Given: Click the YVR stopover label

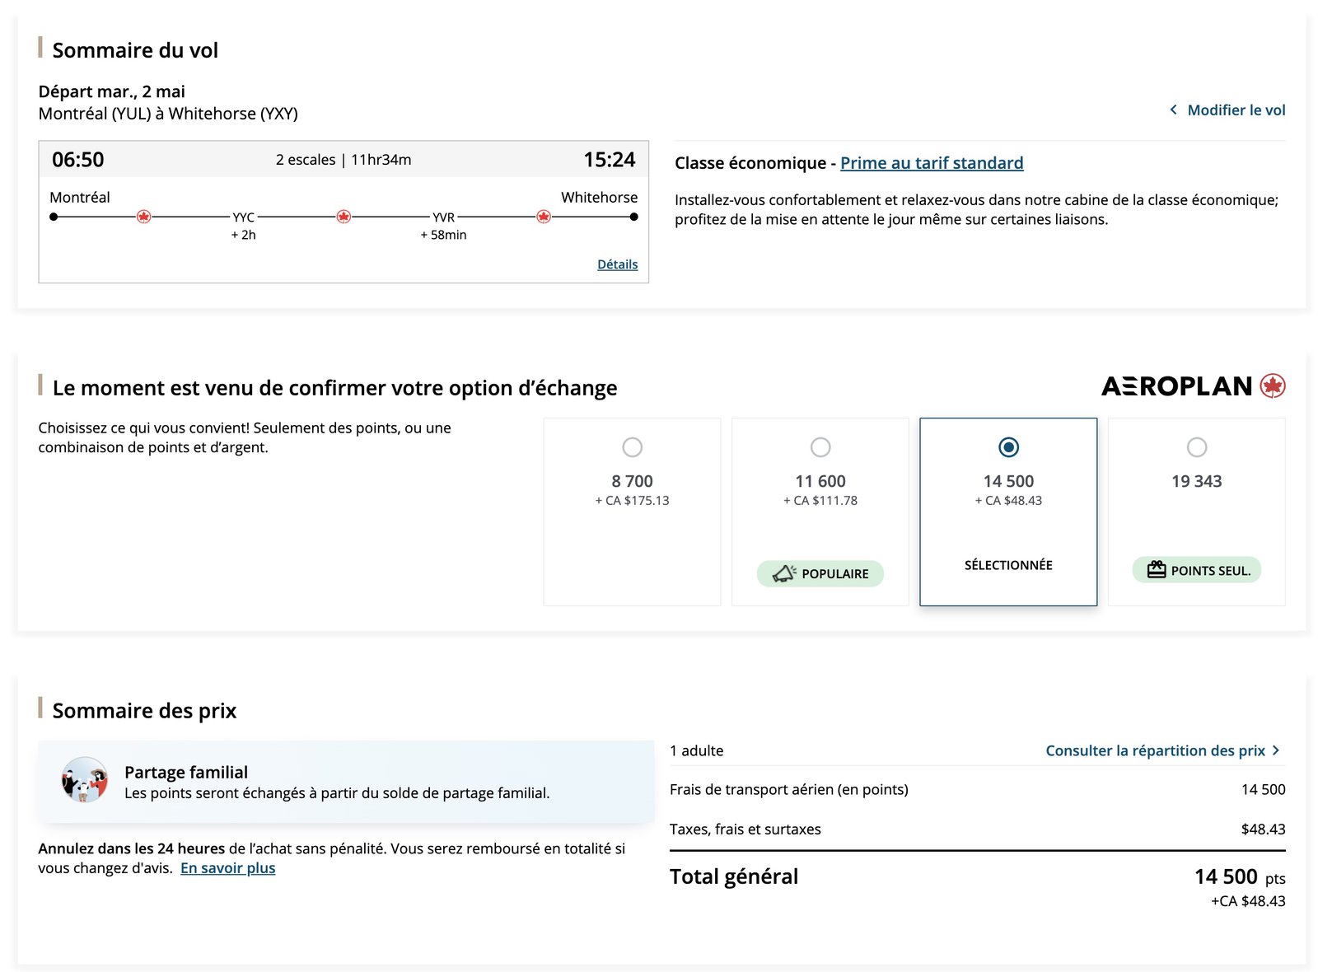Looking at the screenshot, I should [444, 217].
